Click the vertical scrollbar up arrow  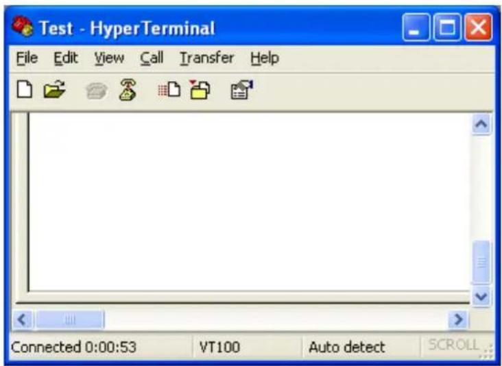pyautogui.click(x=481, y=125)
